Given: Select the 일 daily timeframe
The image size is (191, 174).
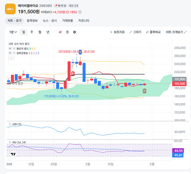Looking at the screenshot, I should click(24, 32).
